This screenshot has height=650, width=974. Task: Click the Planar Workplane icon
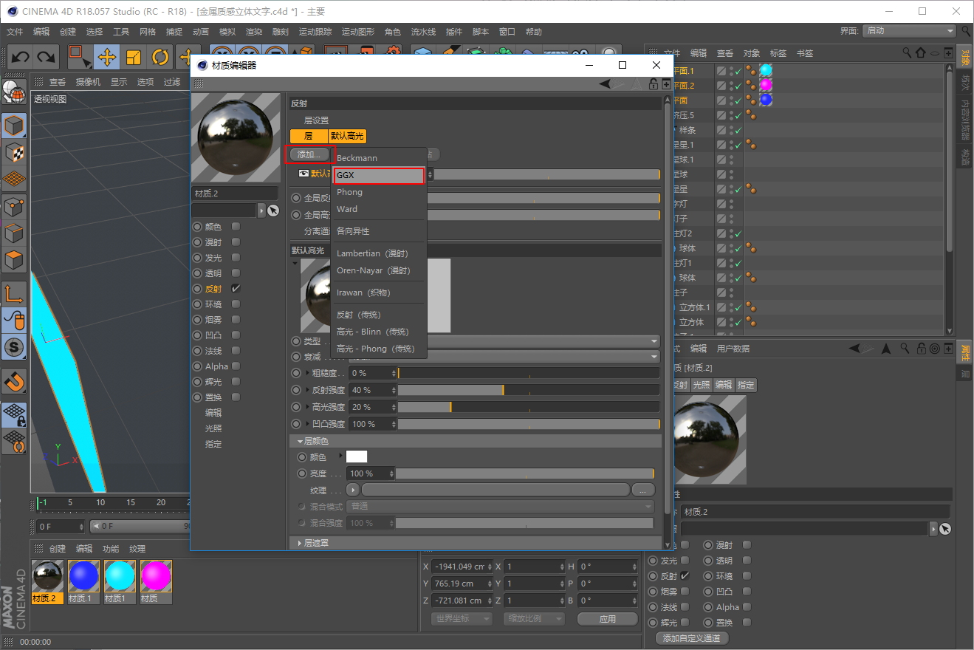point(15,441)
